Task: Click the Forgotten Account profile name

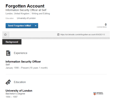Action: pyautogui.click(x=25, y=6)
